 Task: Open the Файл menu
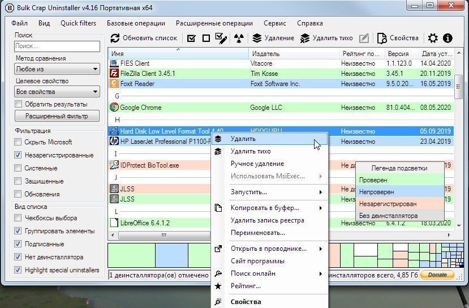tap(19, 23)
